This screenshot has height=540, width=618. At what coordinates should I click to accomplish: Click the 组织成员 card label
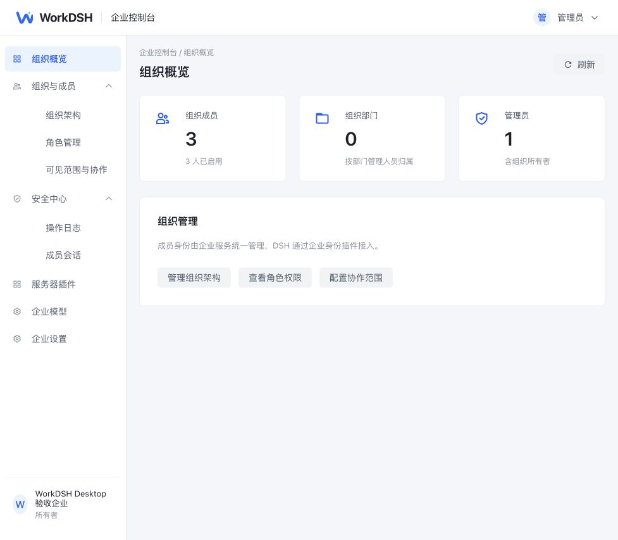(x=201, y=116)
